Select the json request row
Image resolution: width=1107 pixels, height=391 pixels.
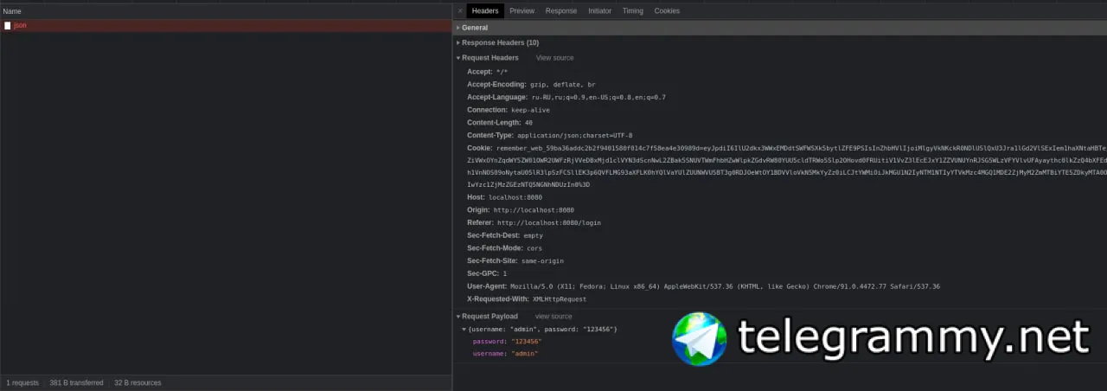(x=226, y=26)
